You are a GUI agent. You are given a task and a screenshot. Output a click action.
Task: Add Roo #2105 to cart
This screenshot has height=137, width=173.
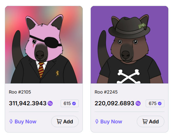click(x=65, y=121)
